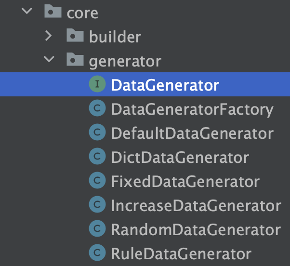Click the class icon beside IncreaseDataGenerator
This screenshot has height=266, width=290.
pyautogui.click(x=97, y=205)
